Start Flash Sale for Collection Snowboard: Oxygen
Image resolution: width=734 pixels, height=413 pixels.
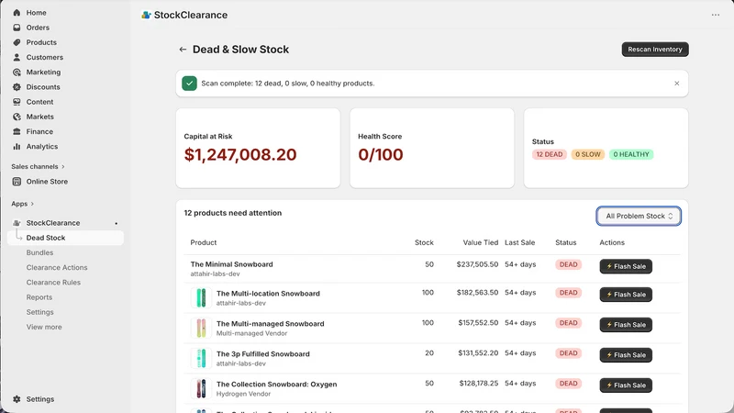tap(626, 385)
